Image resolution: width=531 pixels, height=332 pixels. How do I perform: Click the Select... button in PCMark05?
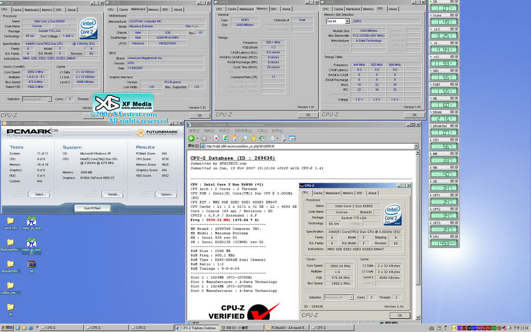click(40, 194)
